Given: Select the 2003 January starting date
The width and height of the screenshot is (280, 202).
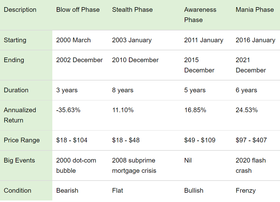Looking at the screenshot, I should tap(132, 40).
